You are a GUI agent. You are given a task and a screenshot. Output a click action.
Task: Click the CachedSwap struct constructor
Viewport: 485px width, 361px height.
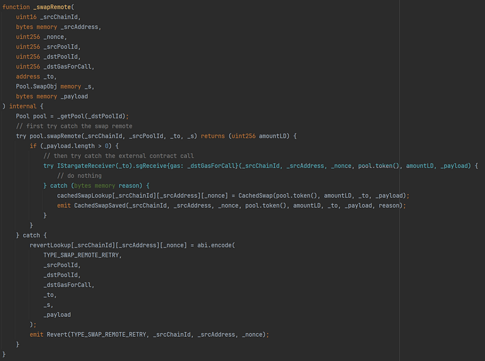click(x=255, y=195)
